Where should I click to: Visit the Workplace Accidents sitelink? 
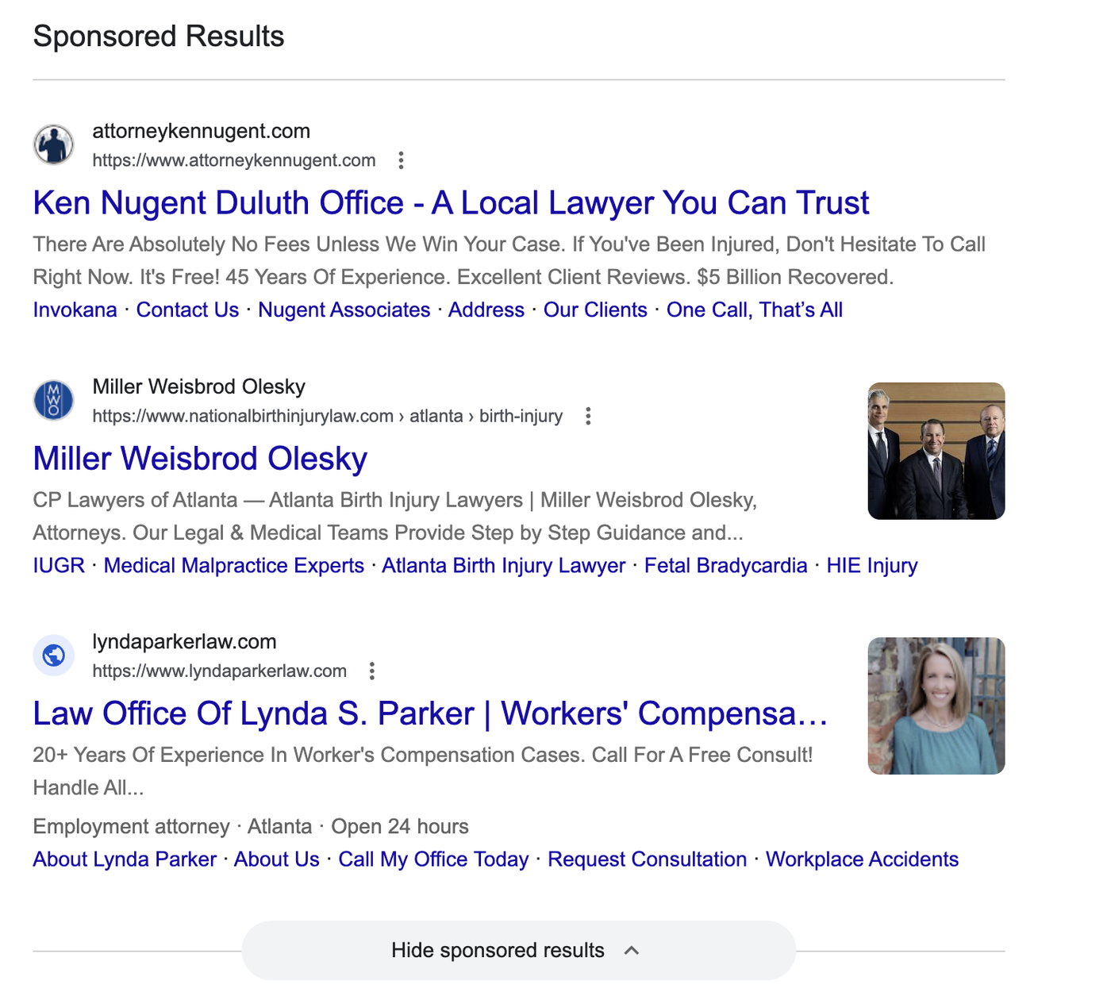[863, 859]
